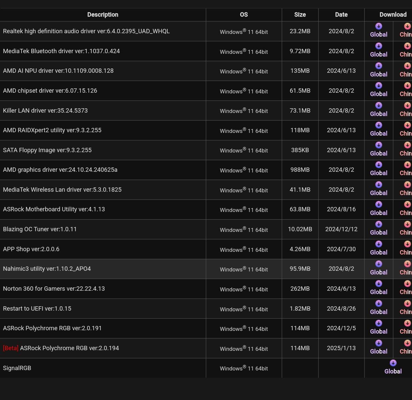Download MediaTek Bluetooth driver via Global
This screenshot has height=400, width=412.
[x=378, y=50]
